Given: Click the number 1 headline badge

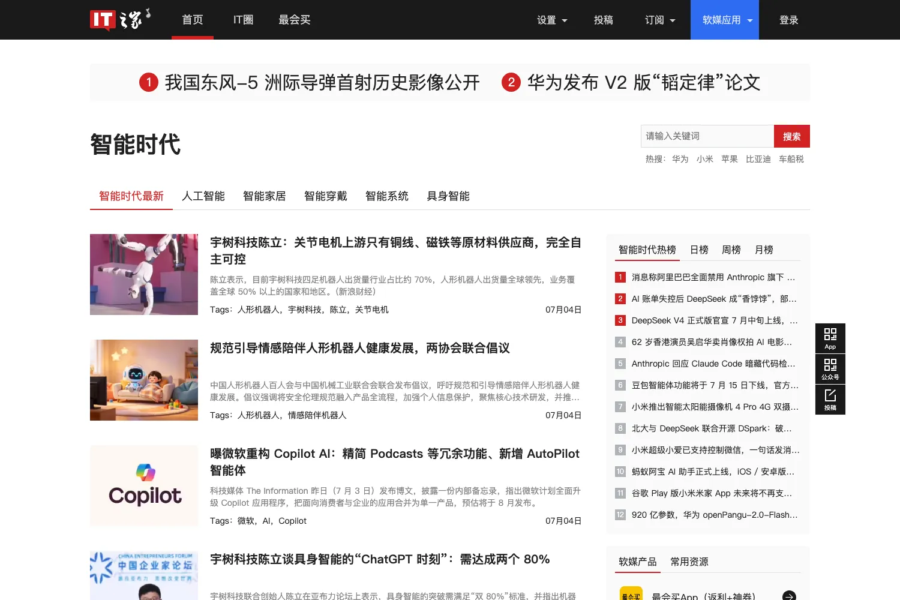Looking at the screenshot, I should point(149,82).
